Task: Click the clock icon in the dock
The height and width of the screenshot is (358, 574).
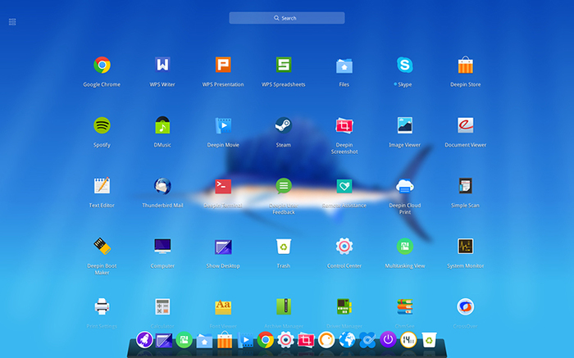Action: click(x=408, y=340)
